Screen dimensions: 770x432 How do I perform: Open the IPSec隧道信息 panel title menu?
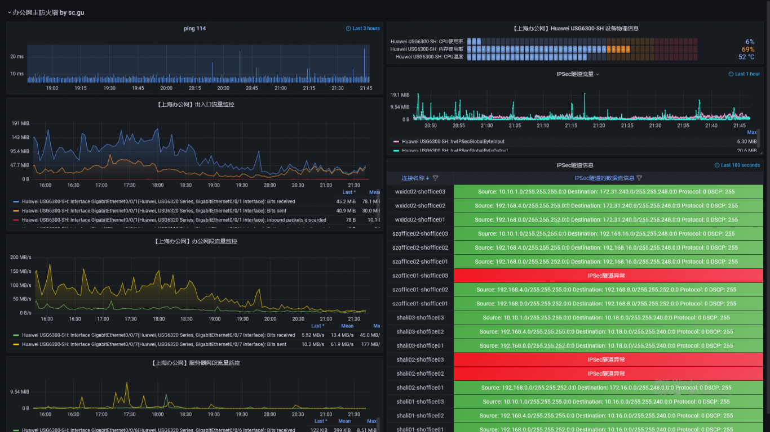(x=574, y=165)
